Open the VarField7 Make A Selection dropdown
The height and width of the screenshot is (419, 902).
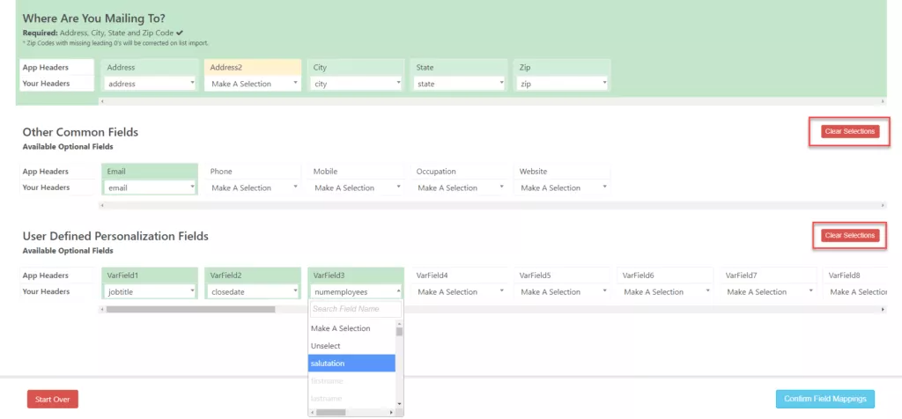768,291
